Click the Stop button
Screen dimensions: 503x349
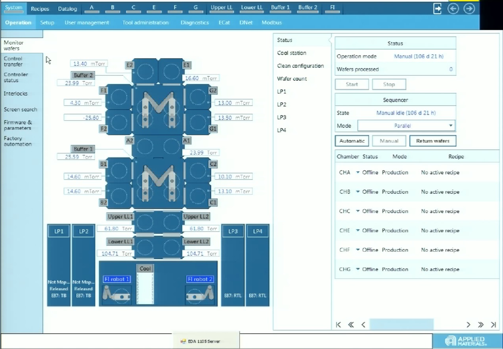(x=389, y=84)
